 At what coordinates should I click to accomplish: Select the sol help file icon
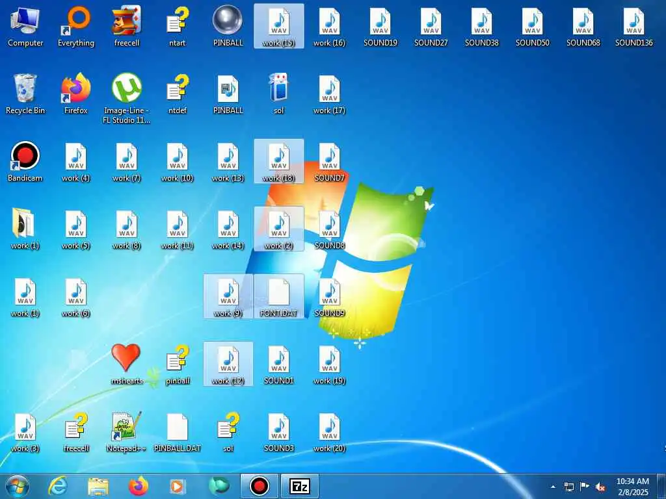(228, 432)
